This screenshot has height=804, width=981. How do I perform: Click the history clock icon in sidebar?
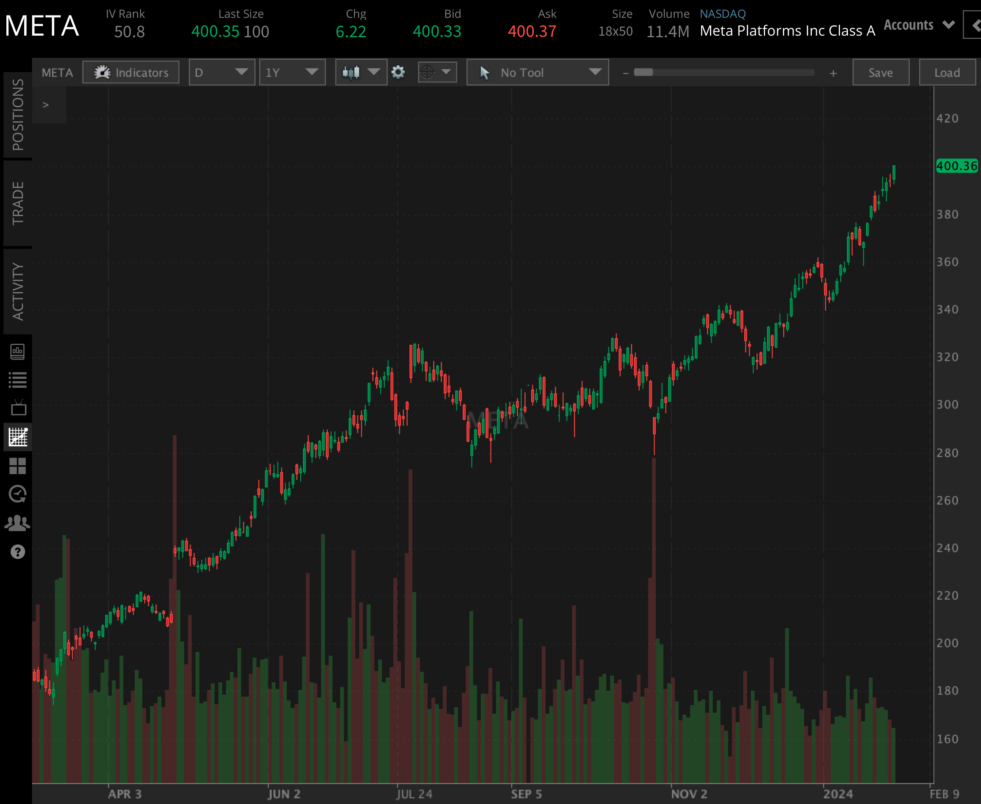click(x=17, y=493)
